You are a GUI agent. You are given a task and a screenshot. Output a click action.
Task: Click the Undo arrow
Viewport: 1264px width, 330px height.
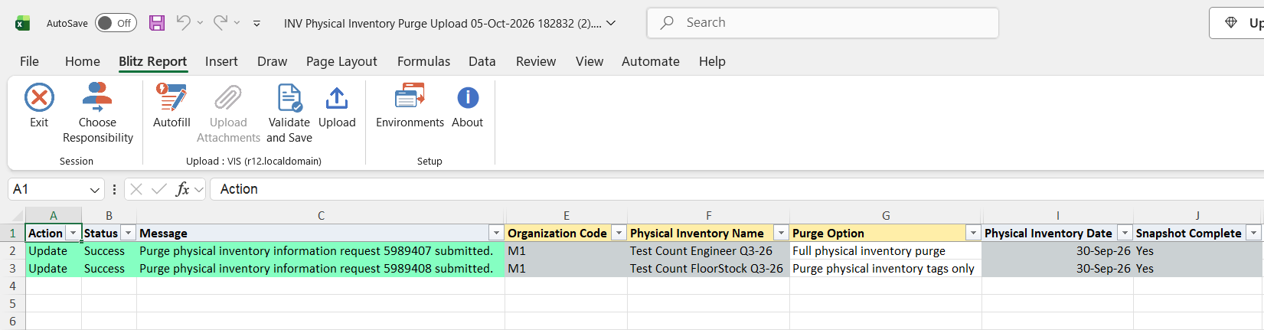tap(182, 23)
